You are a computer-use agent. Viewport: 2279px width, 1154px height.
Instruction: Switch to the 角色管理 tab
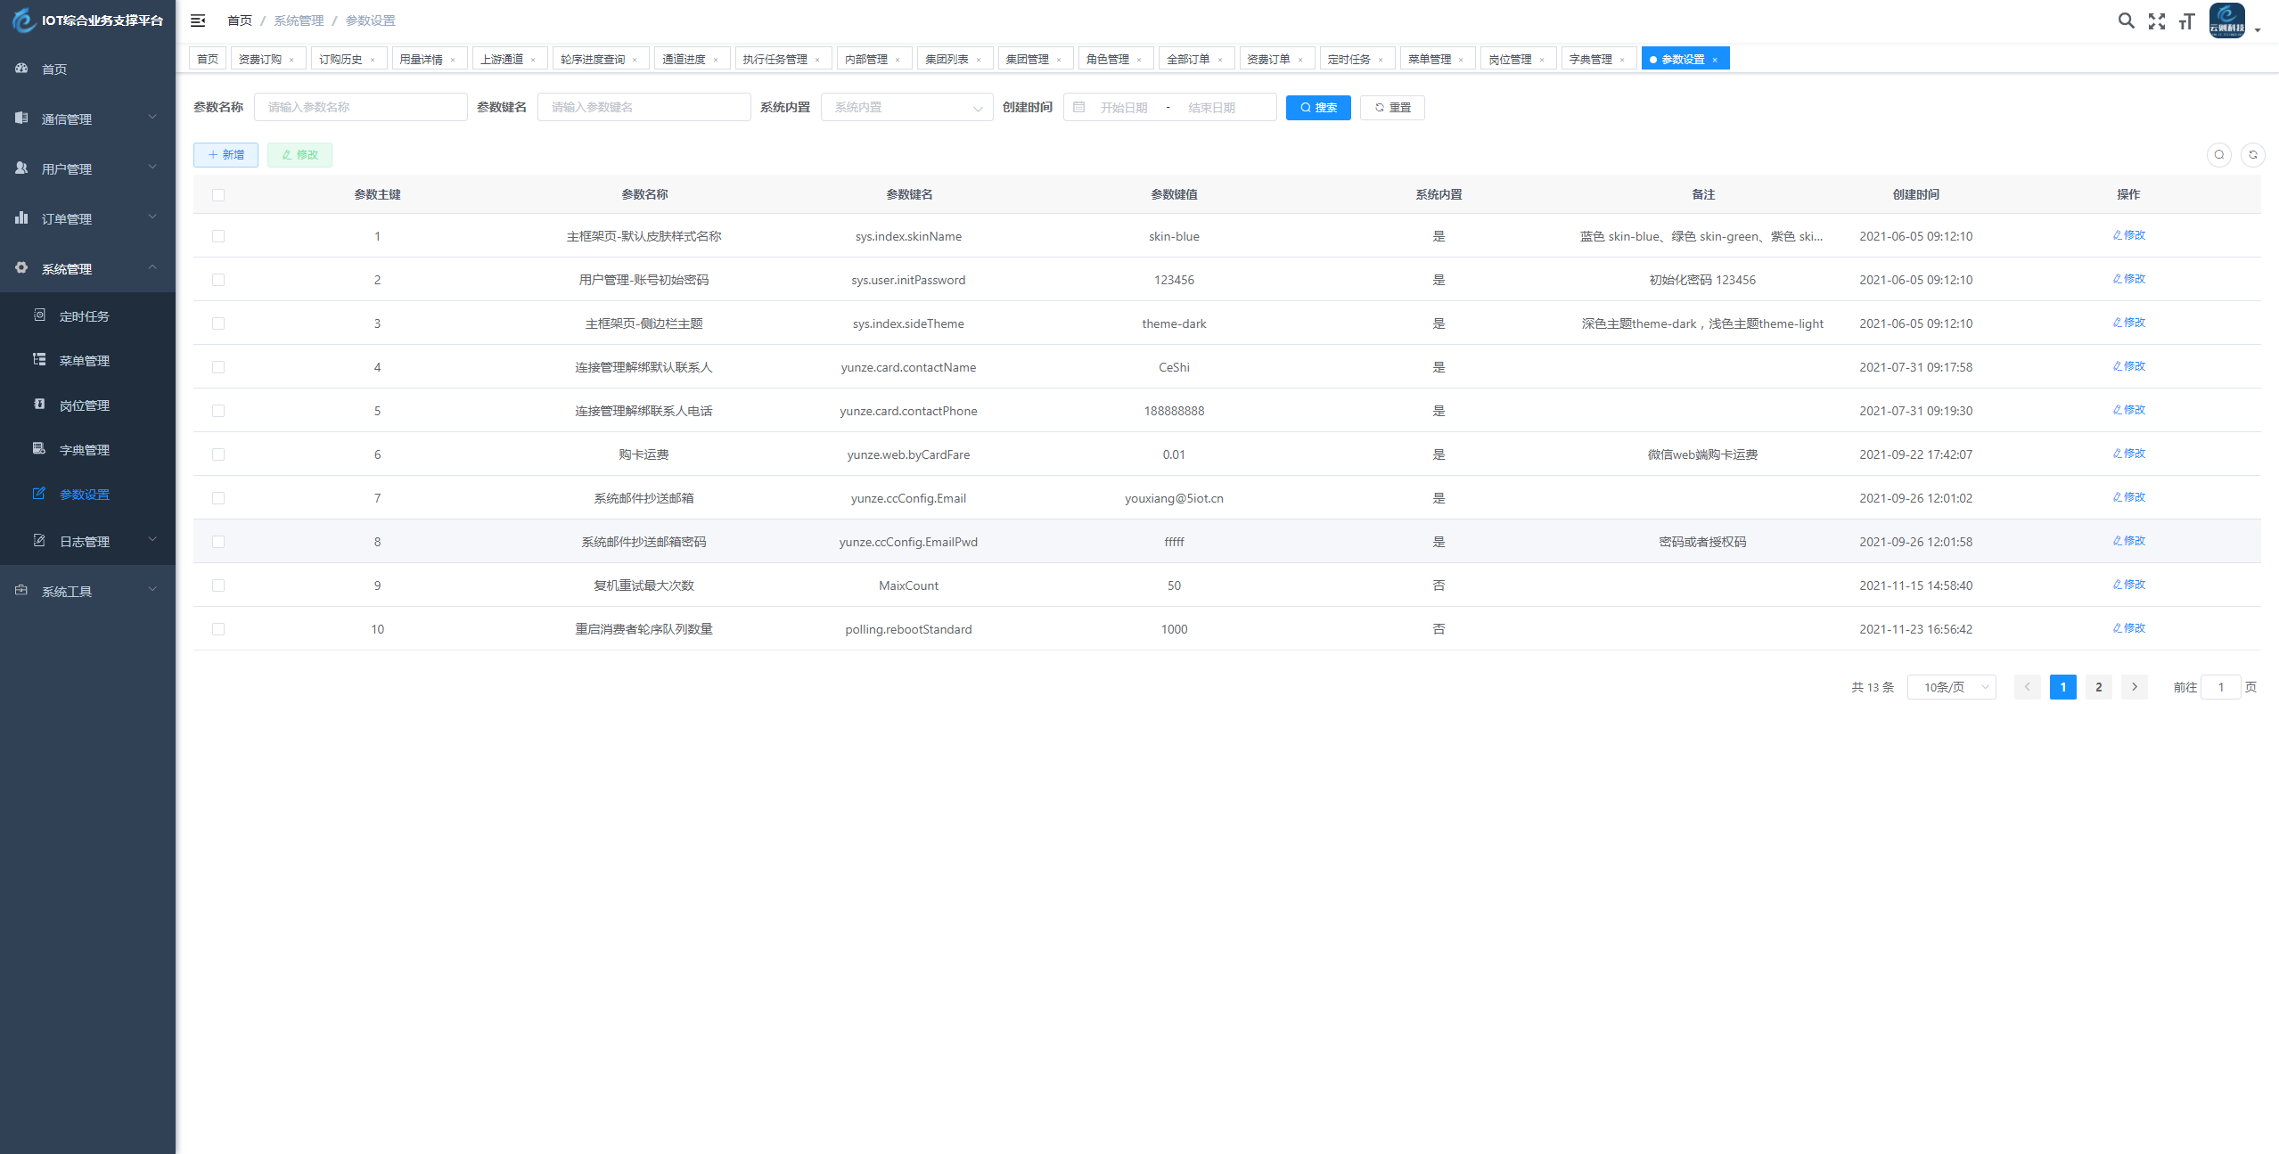click(1107, 59)
